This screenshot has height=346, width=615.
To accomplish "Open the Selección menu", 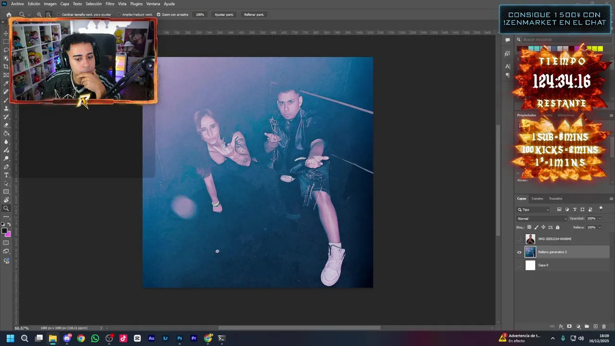I will 94,4.
